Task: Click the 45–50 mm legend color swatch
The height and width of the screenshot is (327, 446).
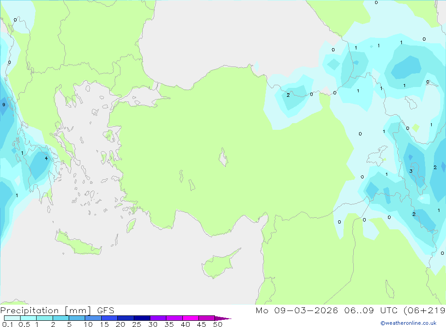Action: 206,318
